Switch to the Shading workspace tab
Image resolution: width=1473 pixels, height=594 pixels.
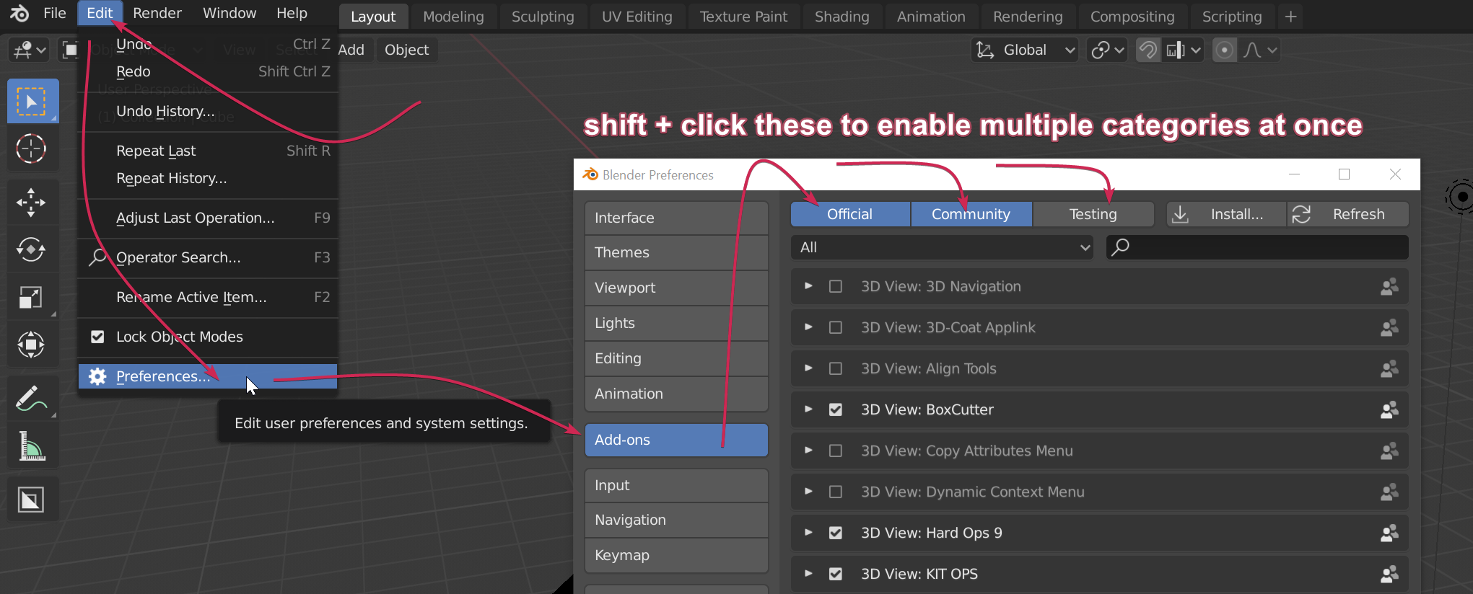click(842, 17)
